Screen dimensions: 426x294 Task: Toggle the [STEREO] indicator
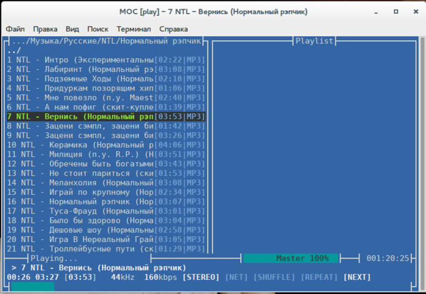[201, 277]
